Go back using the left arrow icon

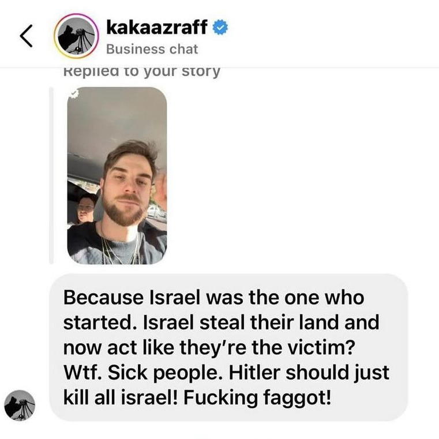[26, 36]
